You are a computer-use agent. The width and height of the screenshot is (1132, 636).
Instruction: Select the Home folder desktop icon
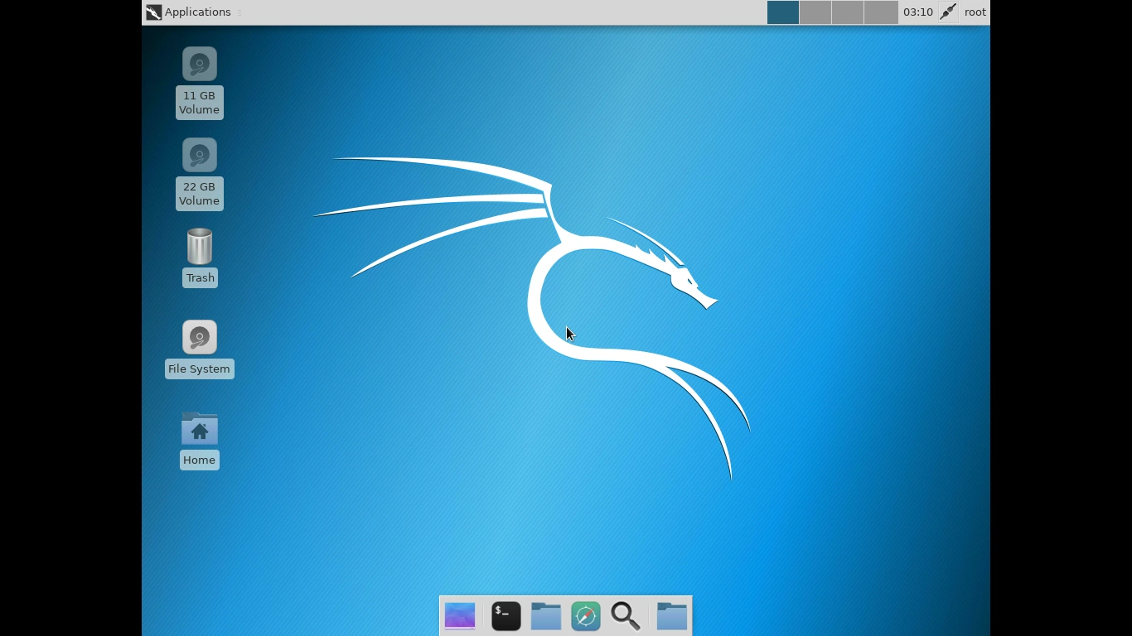point(200,429)
